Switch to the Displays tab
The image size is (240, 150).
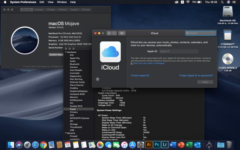(x=39, y=10)
